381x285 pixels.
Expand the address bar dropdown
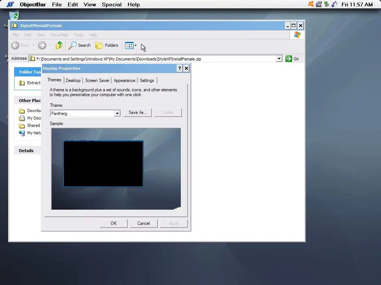pos(279,59)
